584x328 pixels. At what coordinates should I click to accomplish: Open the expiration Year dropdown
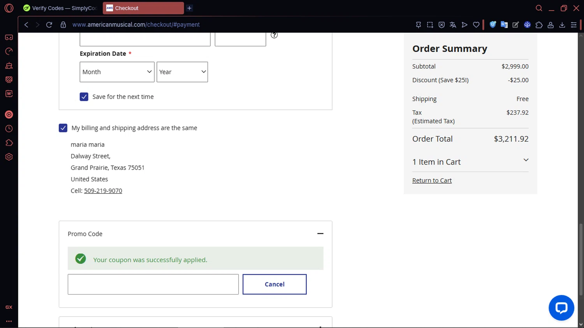[182, 72]
